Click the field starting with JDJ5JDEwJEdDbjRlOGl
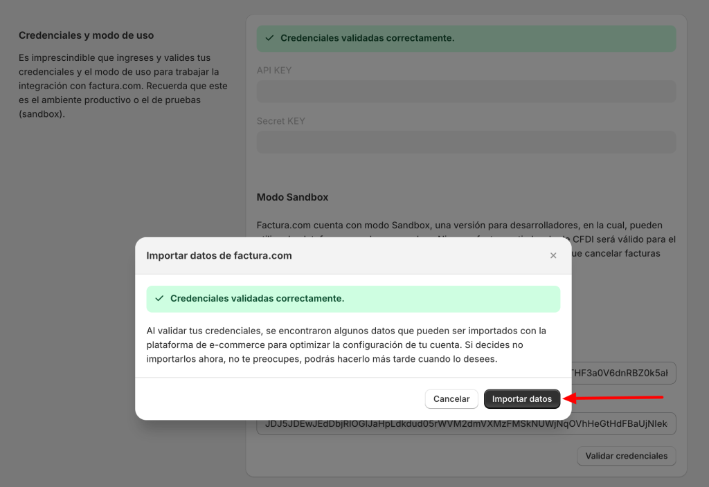The image size is (709, 487). [x=466, y=424]
